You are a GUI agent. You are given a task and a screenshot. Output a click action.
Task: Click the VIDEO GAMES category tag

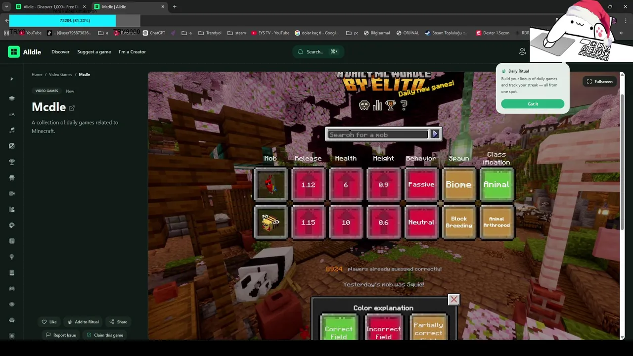pos(46,91)
